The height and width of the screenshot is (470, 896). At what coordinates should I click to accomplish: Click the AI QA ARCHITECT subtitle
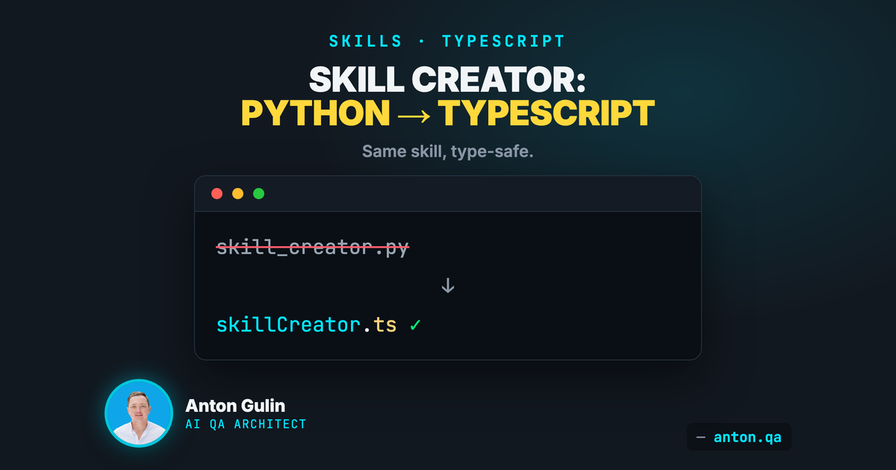tap(246, 424)
